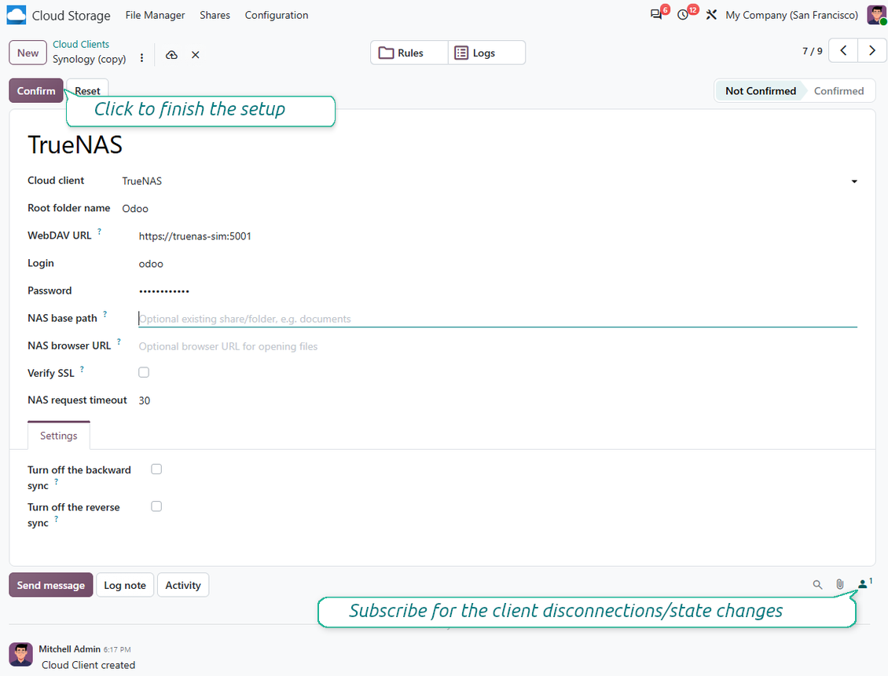888x676 pixels.
Task: Open Mitchell Admin user avatar menu
Action: coord(876,15)
